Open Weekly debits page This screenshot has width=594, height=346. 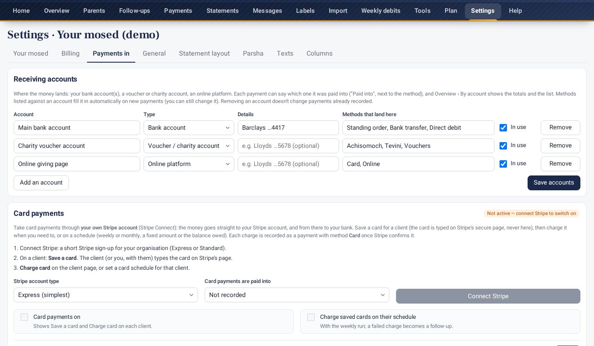pos(381,11)
